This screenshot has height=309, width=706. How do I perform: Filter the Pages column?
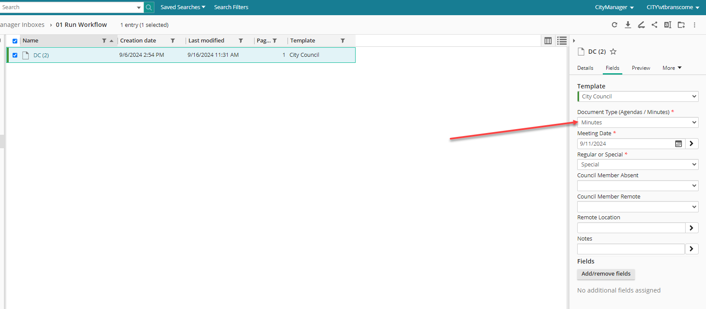(x=275, y=41)
